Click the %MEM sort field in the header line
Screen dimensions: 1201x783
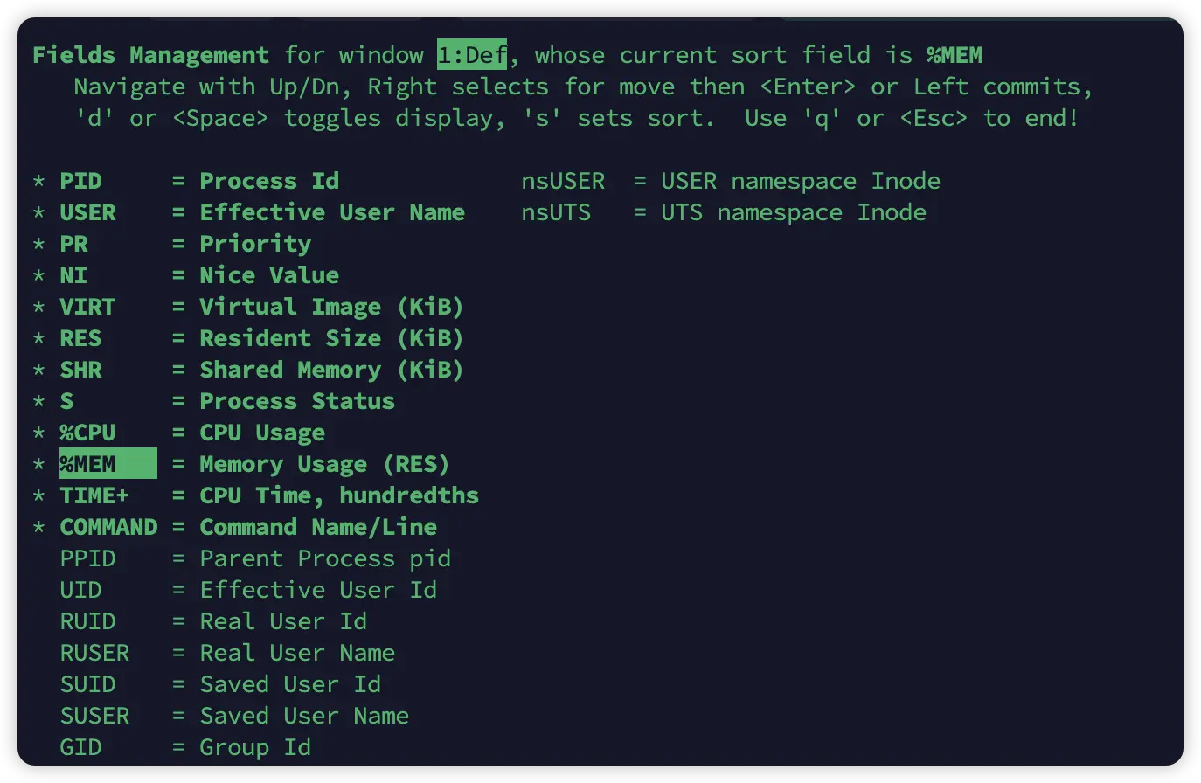pyautogui.click(x=955, y=55)
